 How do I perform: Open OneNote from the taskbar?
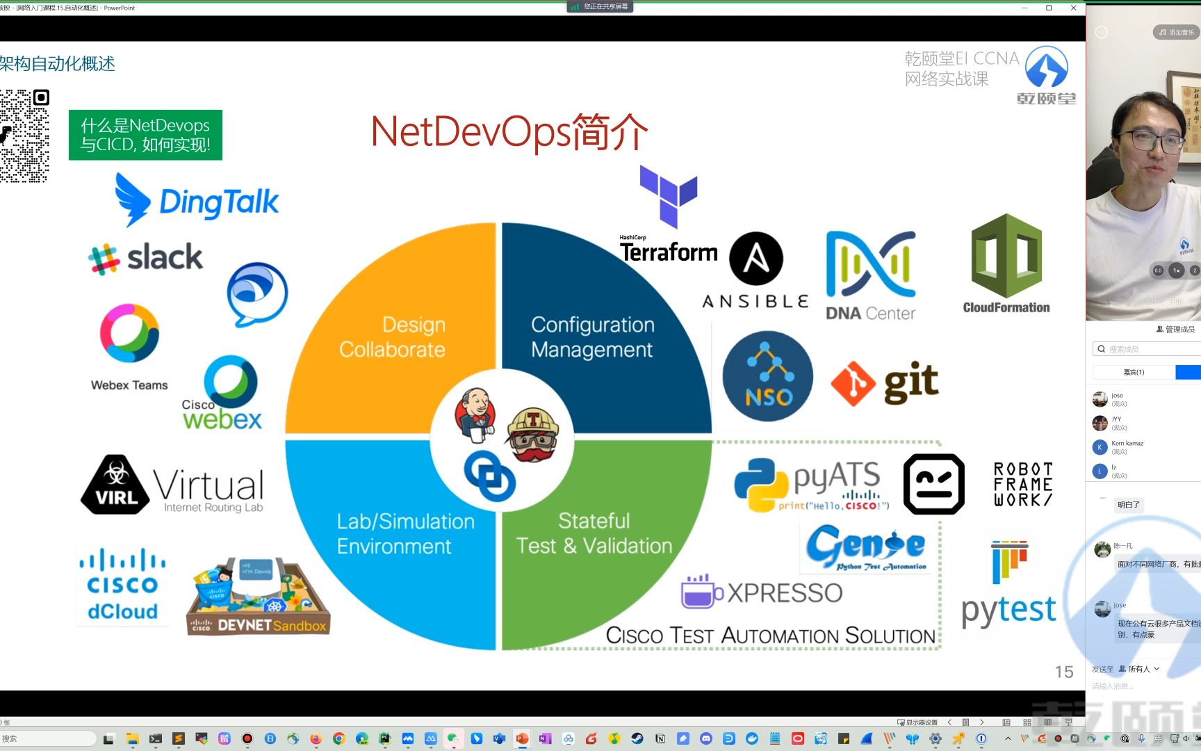[545, 738]
